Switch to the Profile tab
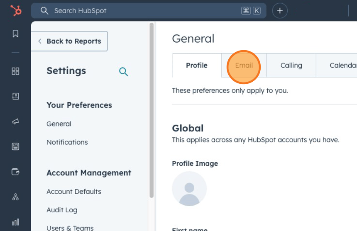 click(x=197, y=66)
